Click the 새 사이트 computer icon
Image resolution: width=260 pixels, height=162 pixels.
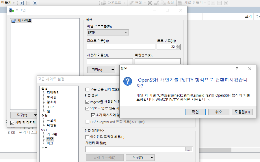coord(14,21)
